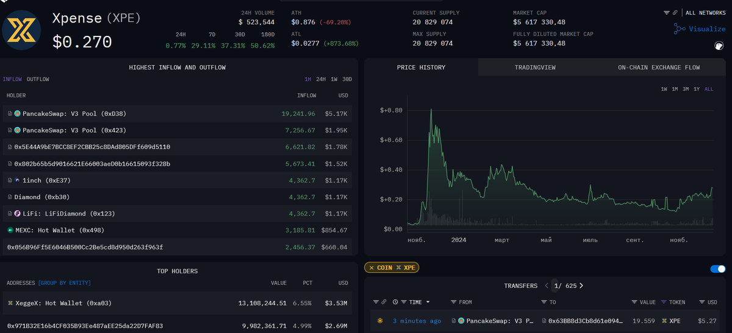Click the 1inch logo icon
732x333 pixels.
point(18,181)
